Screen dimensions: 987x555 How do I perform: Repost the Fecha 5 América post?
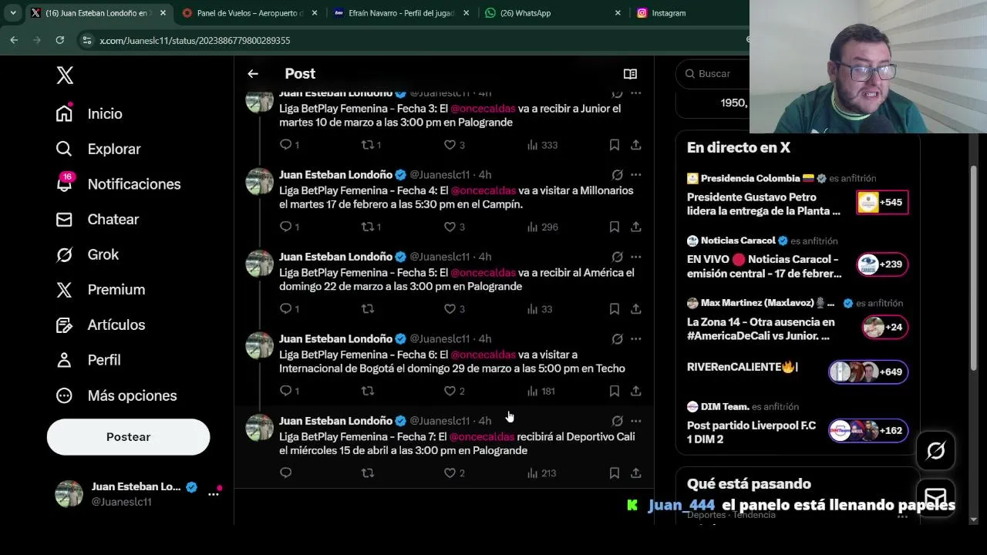368,308
